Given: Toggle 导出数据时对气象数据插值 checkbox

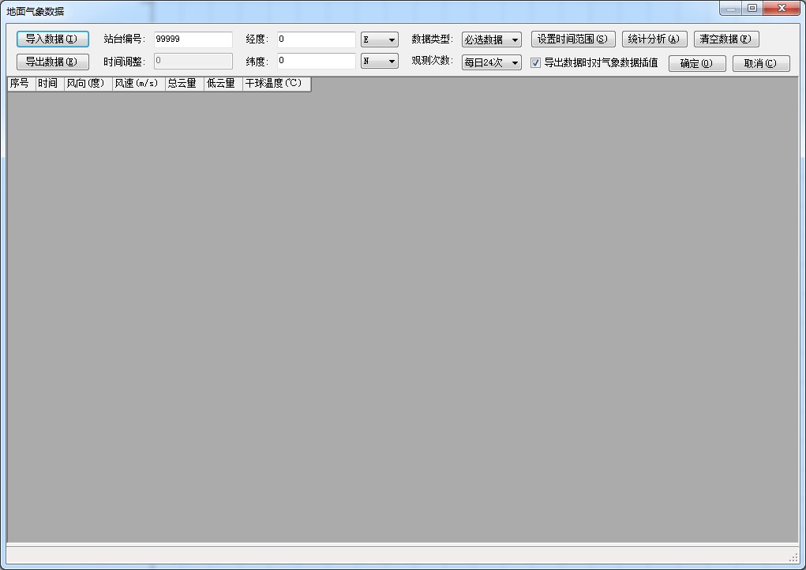Looking at the screenshot, I should [x=536, y=63].
